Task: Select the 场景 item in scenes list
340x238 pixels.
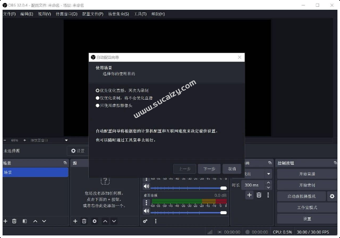Action: [x=35, y=172]
